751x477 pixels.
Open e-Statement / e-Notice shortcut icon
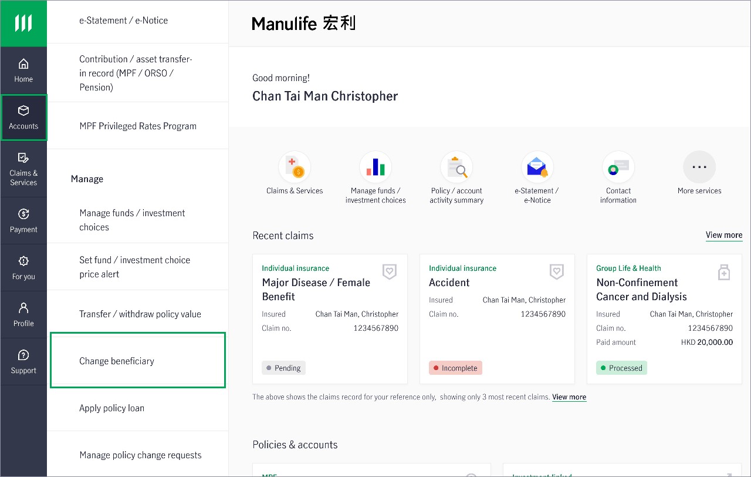[537, 167]
